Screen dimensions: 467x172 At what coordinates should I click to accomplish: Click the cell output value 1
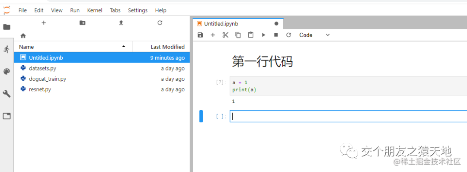[x=233, y=102]
